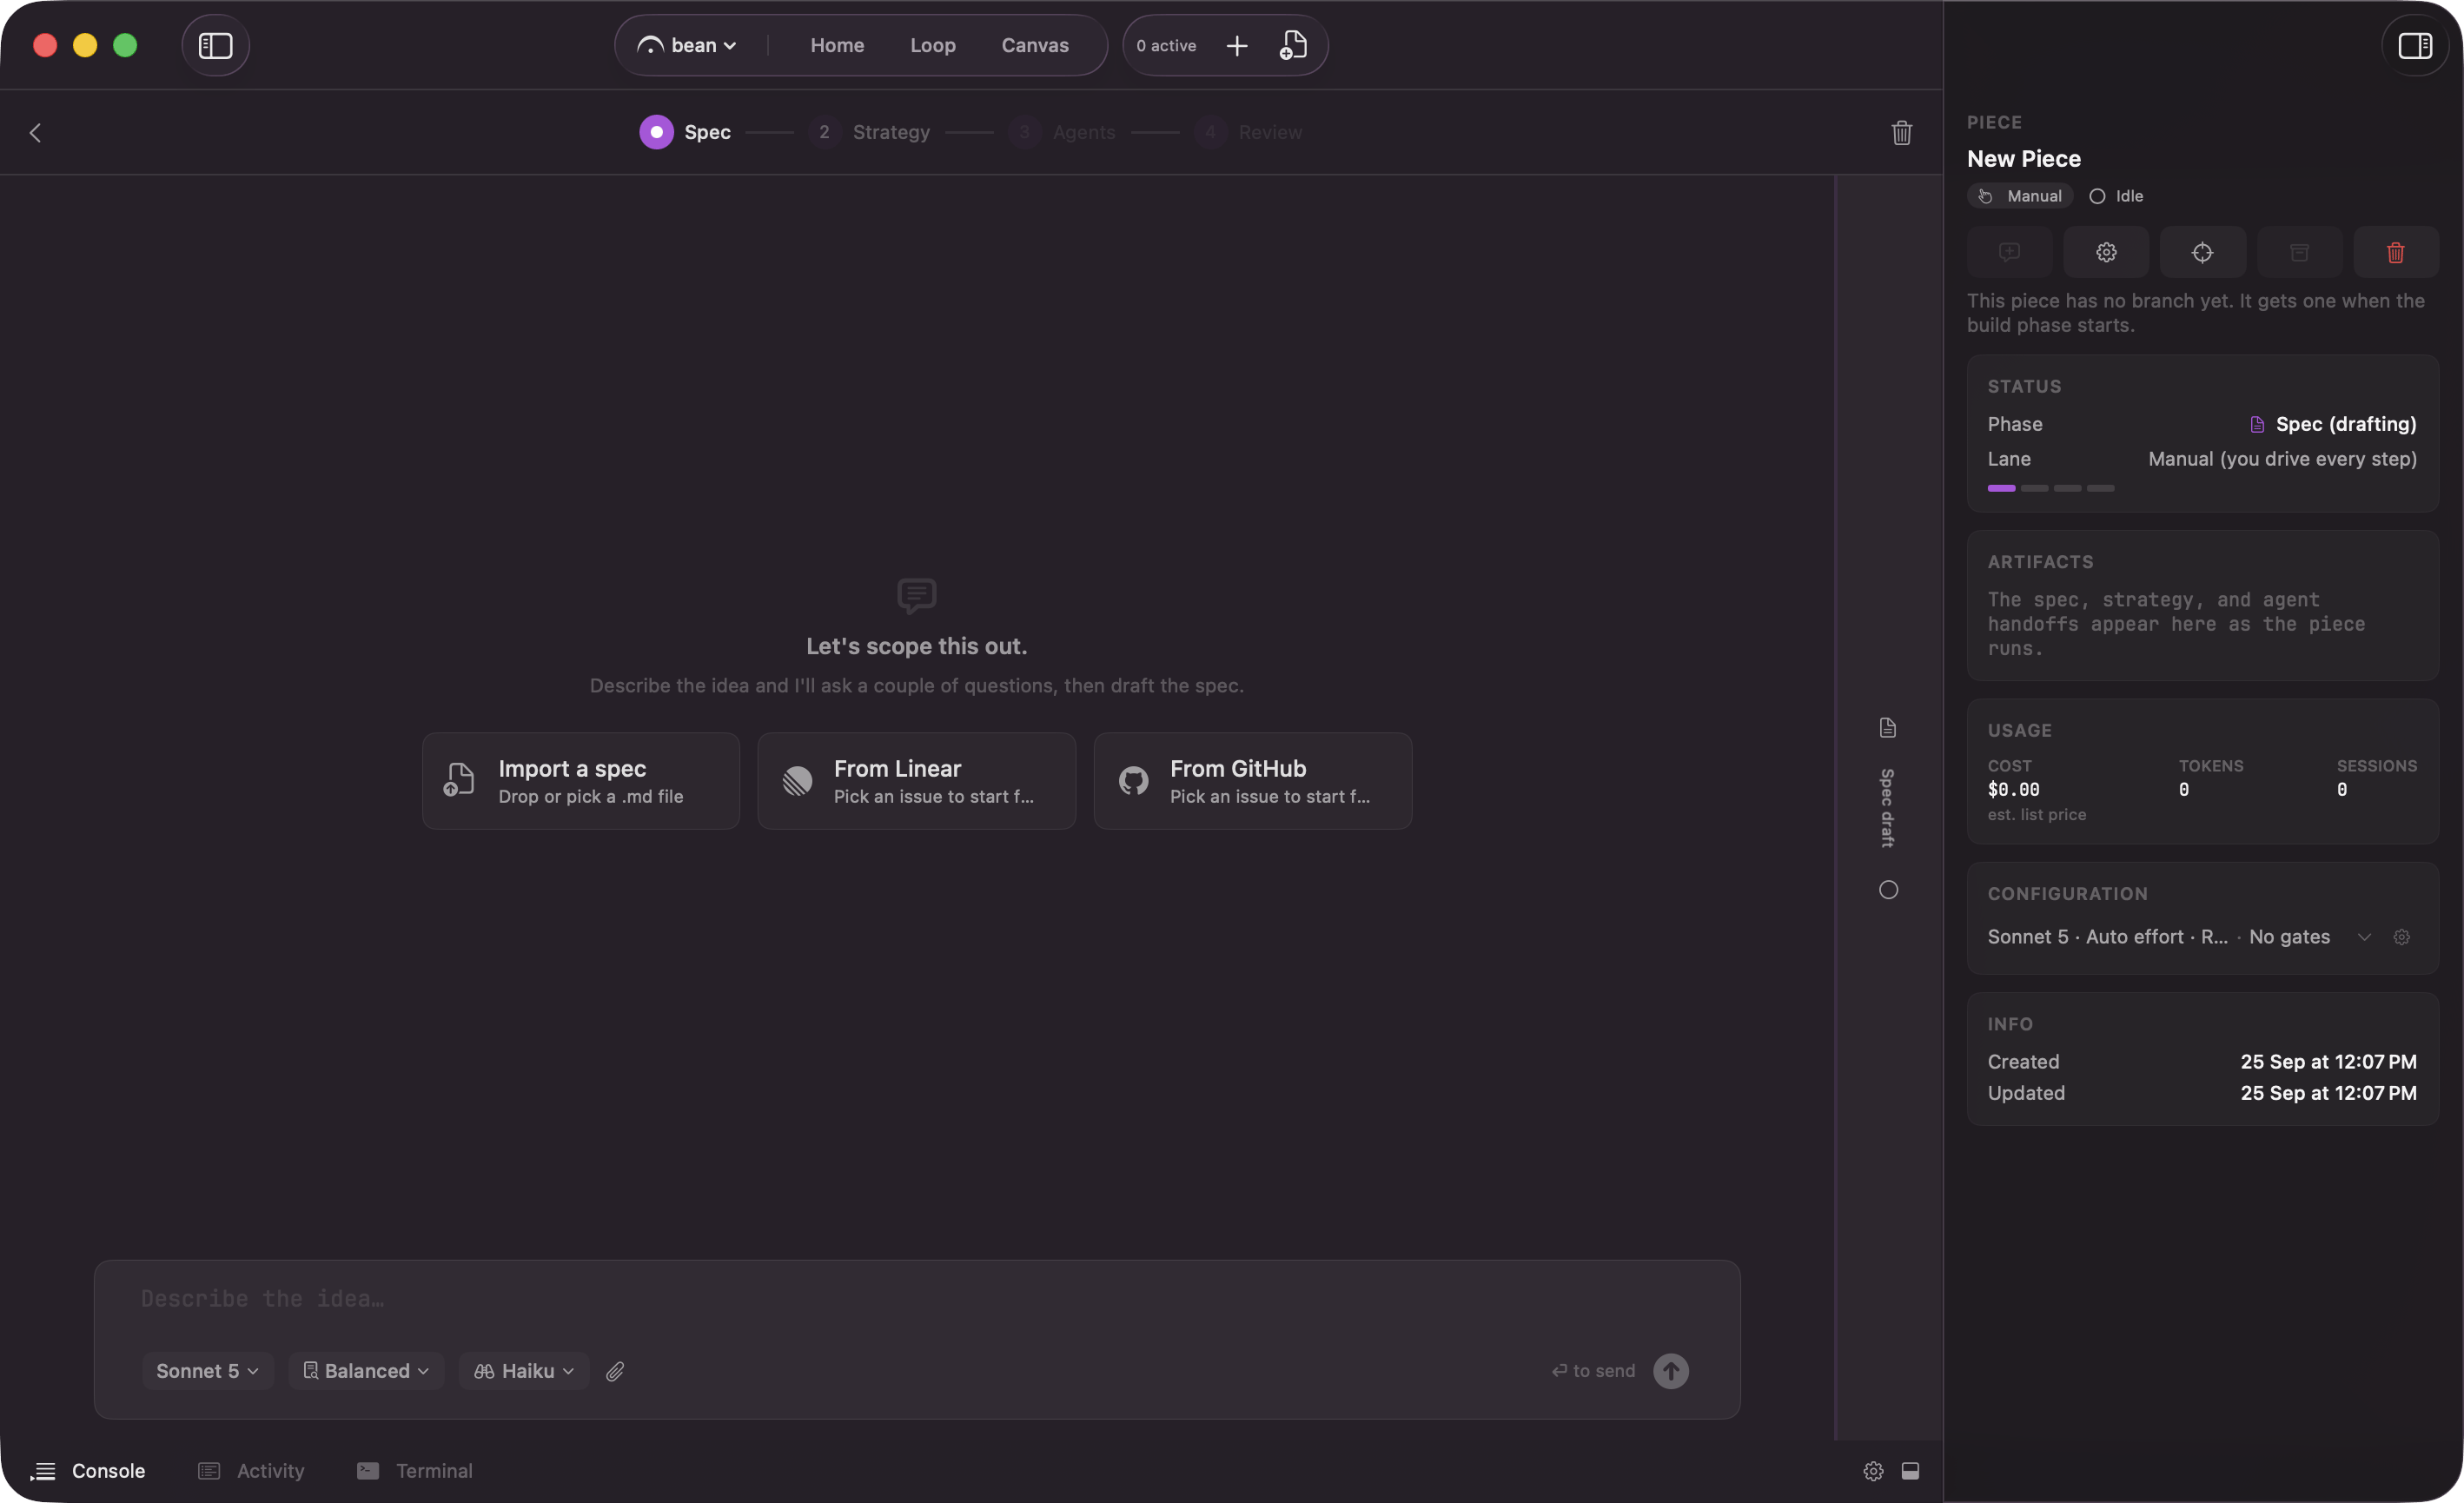Delete piece via the stepper trash icon

pyautogui.click(x=1901, y=132)
